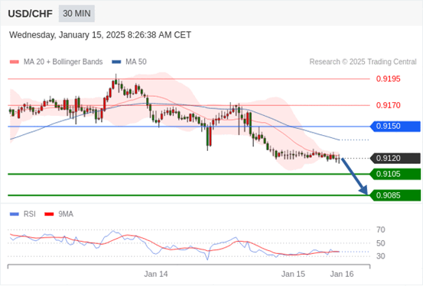Click the RSI 30 level label
This screenshot has height=286, width=423.
click(381, 256)
